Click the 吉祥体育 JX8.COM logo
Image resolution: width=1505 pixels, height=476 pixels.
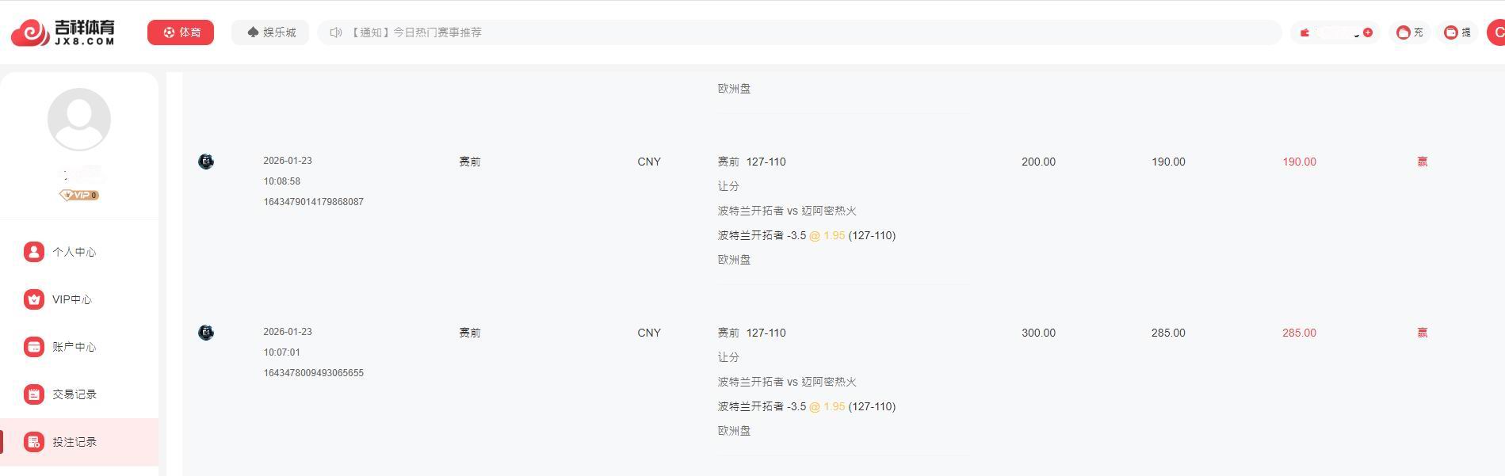pos(63,32)
